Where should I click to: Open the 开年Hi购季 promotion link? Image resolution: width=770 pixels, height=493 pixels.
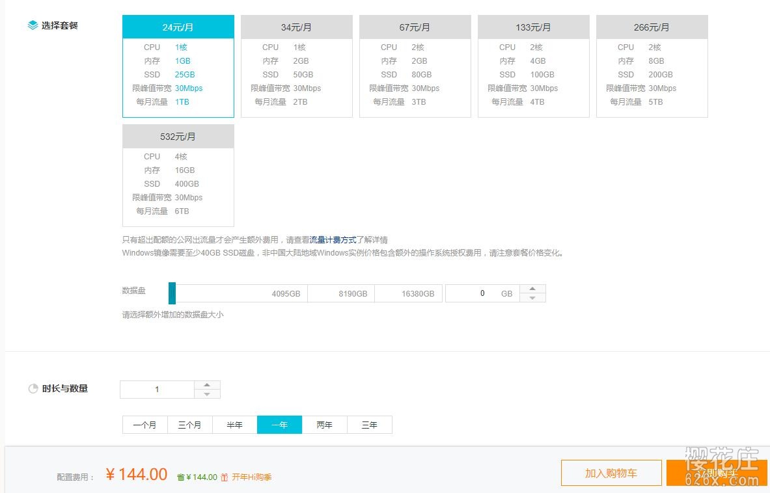[251, 477]
